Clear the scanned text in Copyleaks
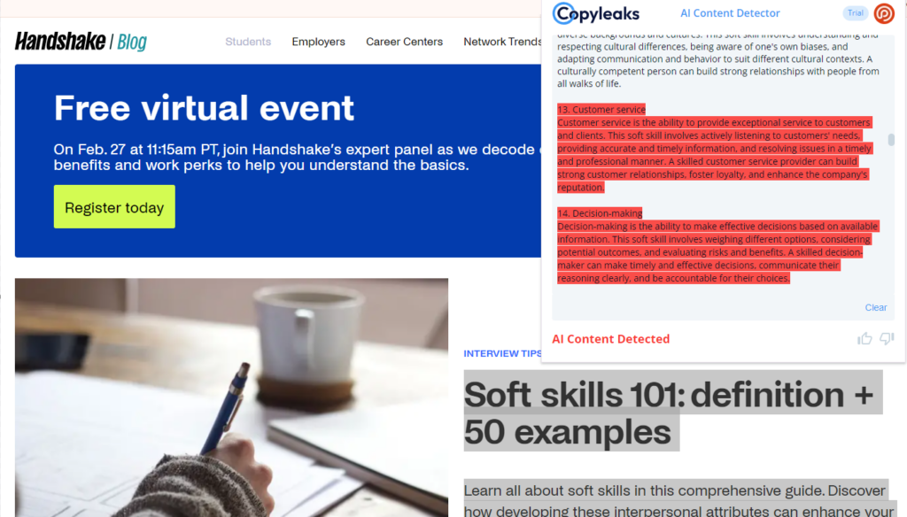907x517 pixels. (875, 307)
